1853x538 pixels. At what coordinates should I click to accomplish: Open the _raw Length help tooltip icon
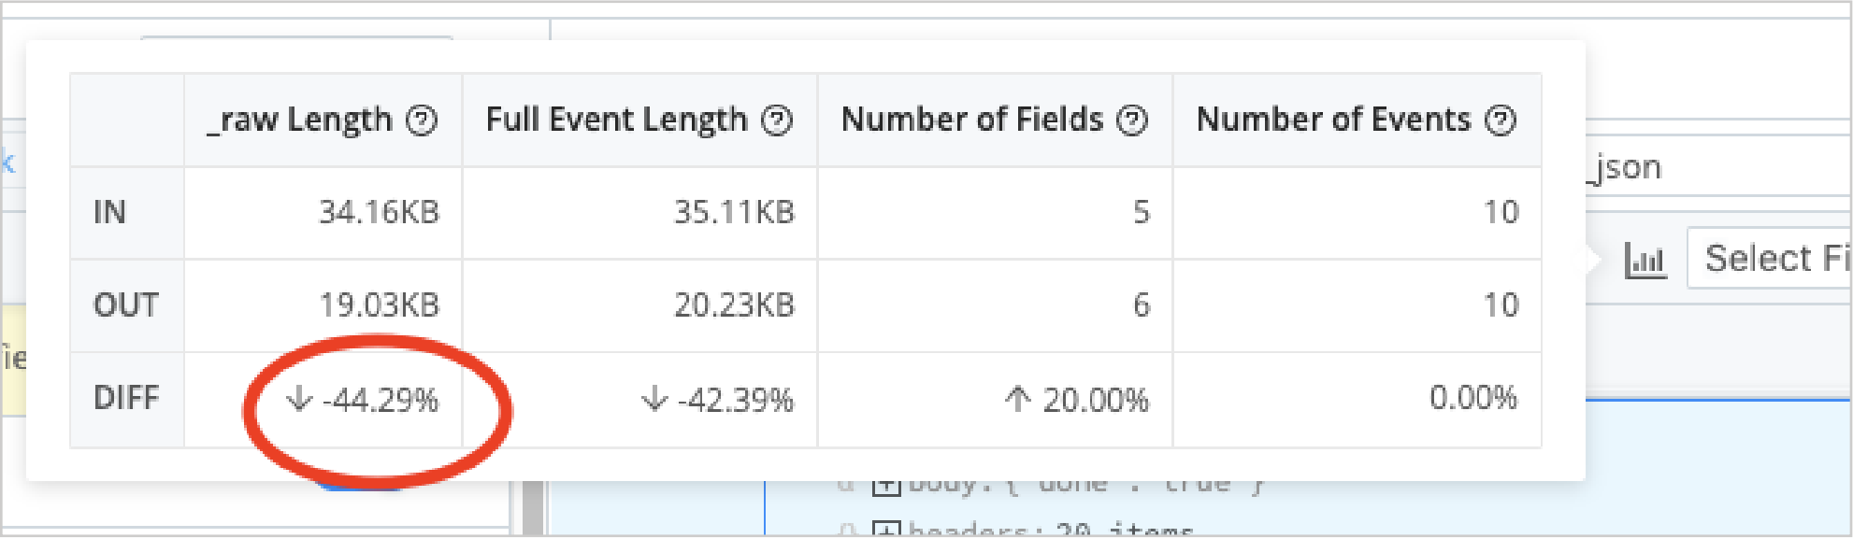click(x=423, y=120)
